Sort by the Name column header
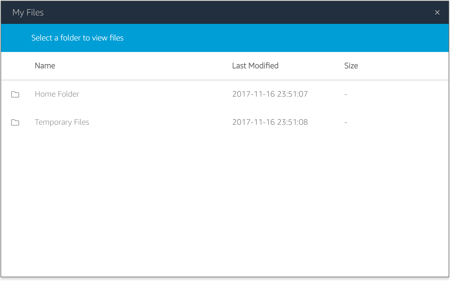The width and height of the screenshot is (452, 282). point(45,66)
